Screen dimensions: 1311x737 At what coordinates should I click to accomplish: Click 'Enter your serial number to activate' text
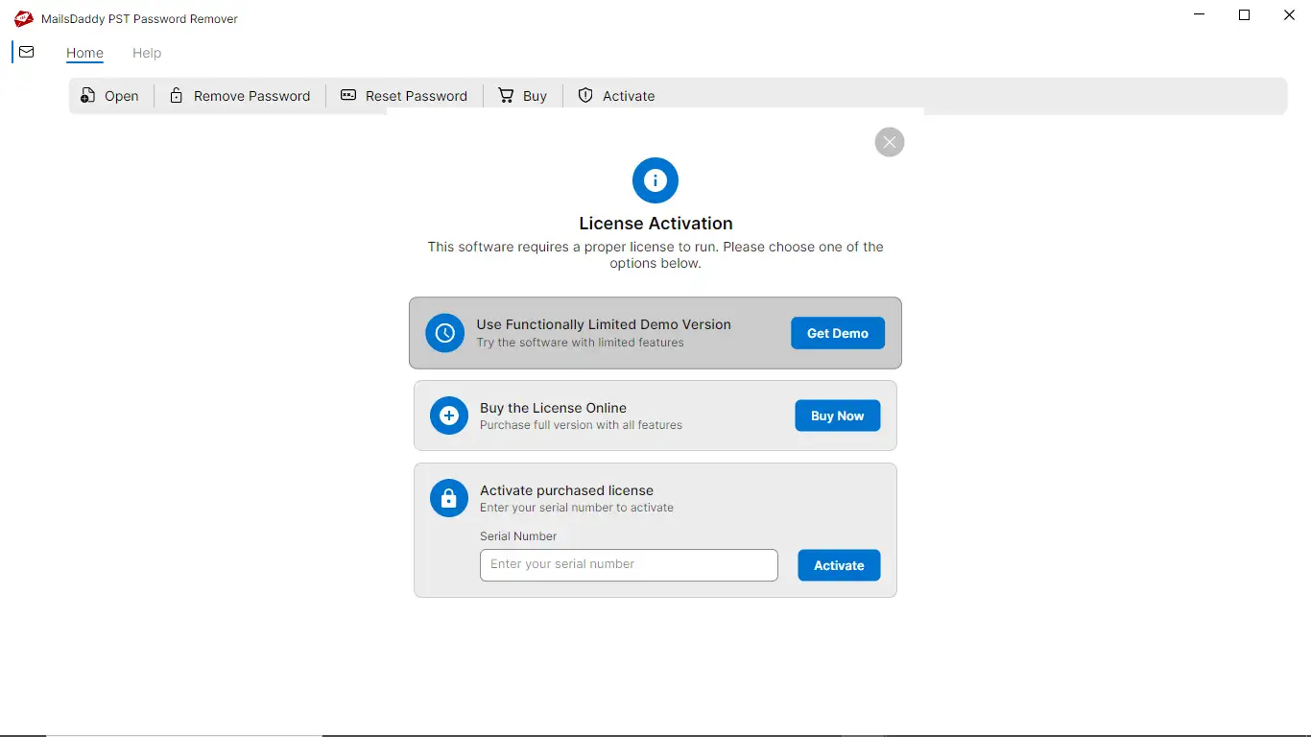click(577, 508)
